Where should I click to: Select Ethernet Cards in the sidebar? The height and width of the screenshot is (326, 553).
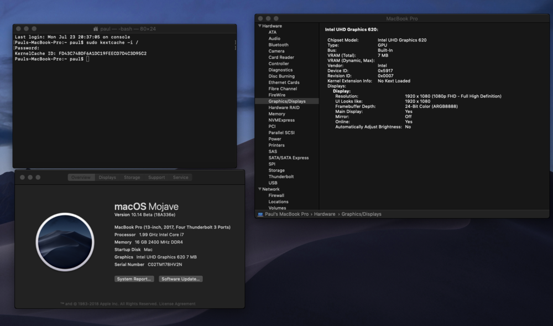[x=284, y=82]
